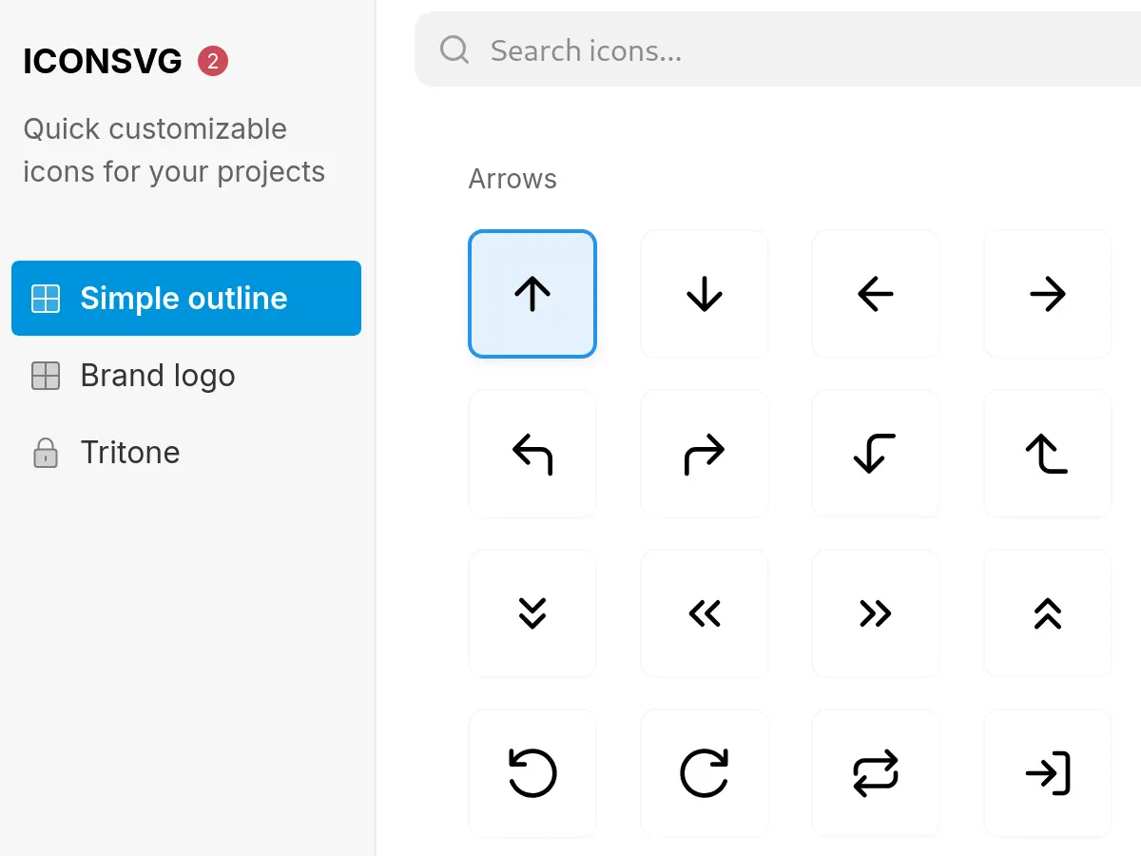
Task: Select the clockwise rotate icon
Action: (704, 772)
